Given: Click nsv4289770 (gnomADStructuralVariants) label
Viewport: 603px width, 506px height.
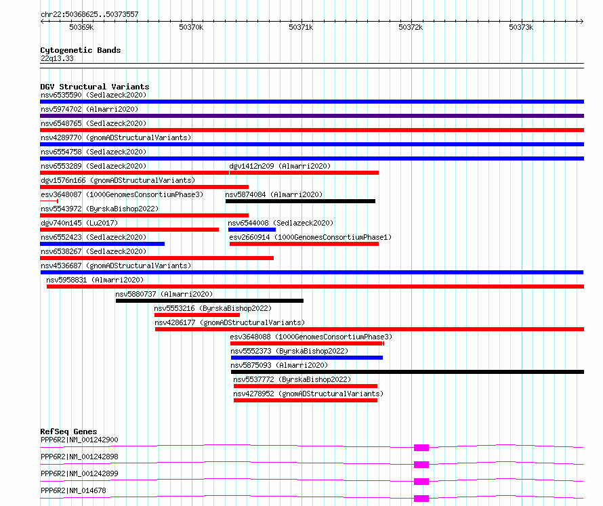Looking at the screenshot, I should [116, 138].
